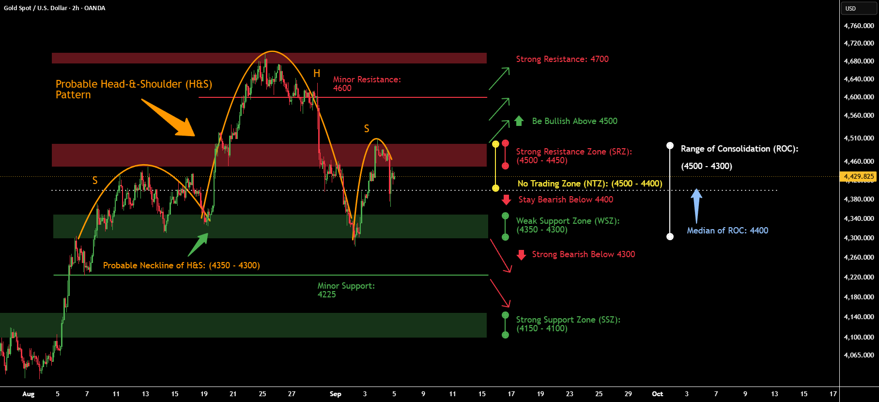
Task: Click the green up arrow beside Be Bullish Above 4500
Action: (519, 121)
